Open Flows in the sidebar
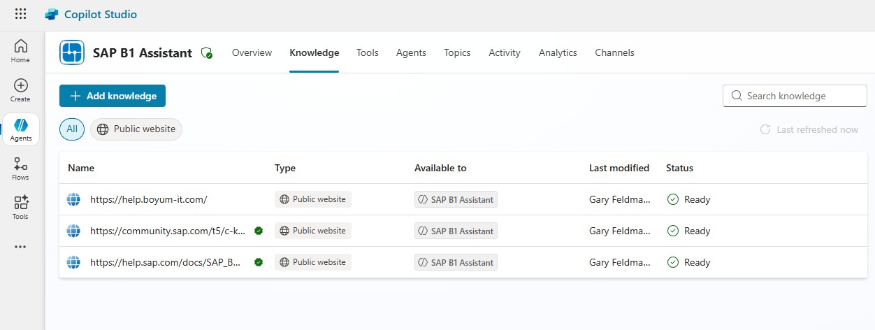 tap(20, 168)
